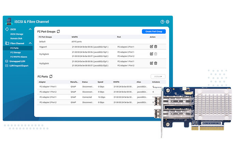Edit the 16gport1 port group
The image size is (235, 156).
pyautogui.click(x=151, y=46)
